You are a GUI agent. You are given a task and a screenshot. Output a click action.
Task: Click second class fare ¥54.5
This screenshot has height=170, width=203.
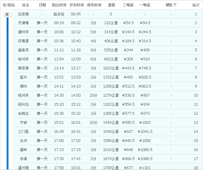pyautogui.click(x=128, y=23)
